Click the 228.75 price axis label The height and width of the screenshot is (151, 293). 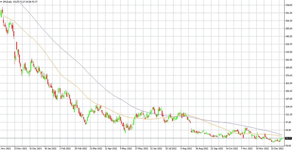click(x=288, y=44)
